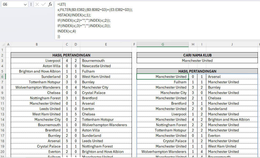Screen dimensions: 260x158
Task: Click right HASIL PERTANDINGAN header above results
Action: 197,71
